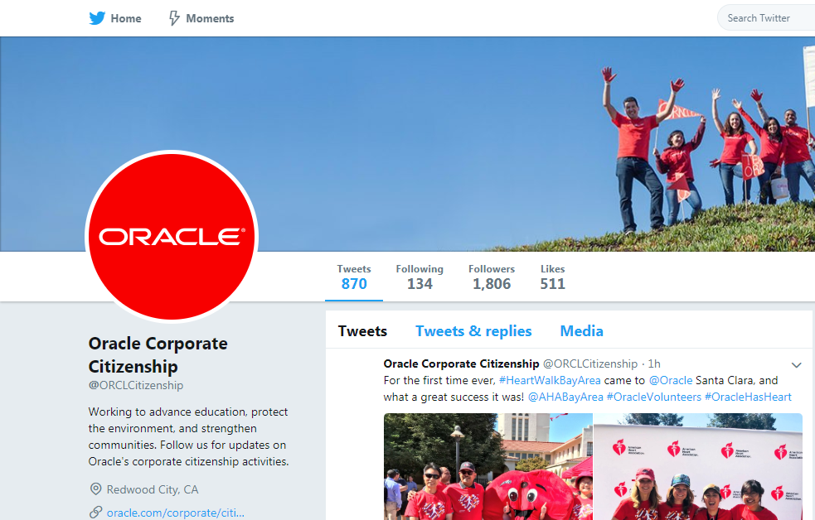Open the oracle.com/corporate/citi... website link
This screenshot has height=520, width=815.
tap(175, 513)
